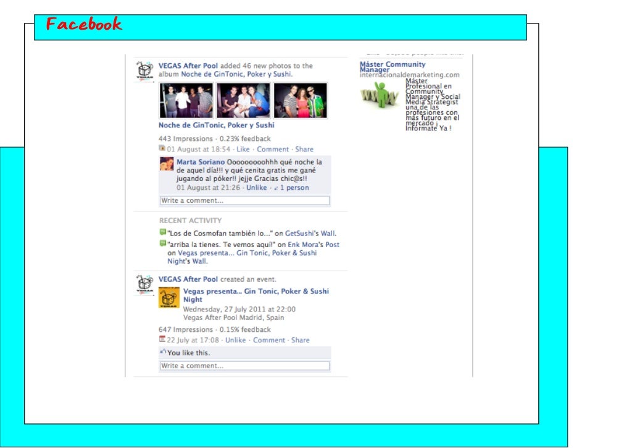632x448 pixels.
Task: Open Marta Soriano's profile name link
Action: point(201,162)
